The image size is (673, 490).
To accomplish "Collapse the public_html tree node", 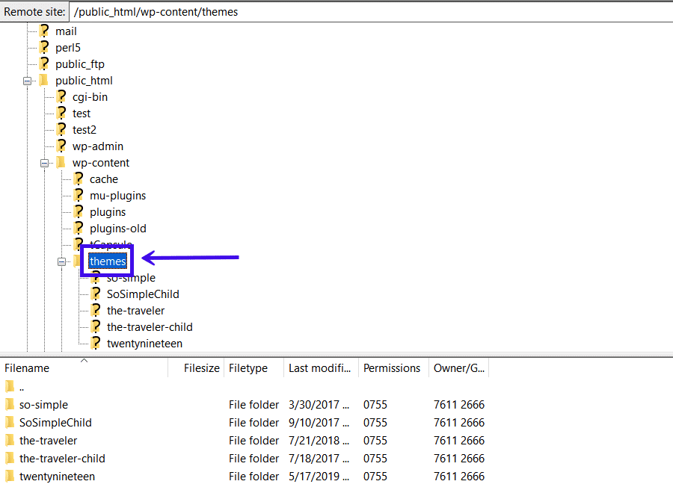I will pos(27,80).
